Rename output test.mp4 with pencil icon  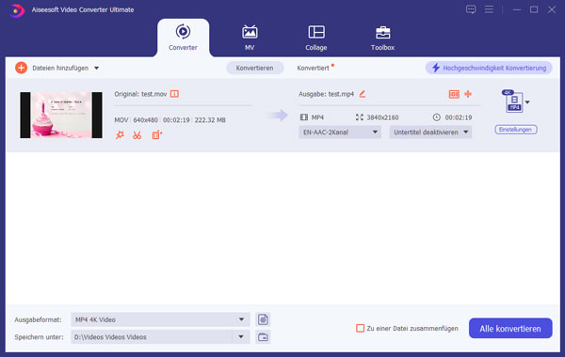tap(363, 94)
